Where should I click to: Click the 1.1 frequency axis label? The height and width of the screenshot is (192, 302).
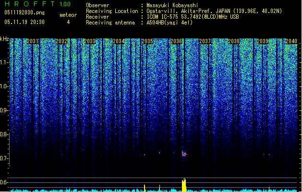[x=4, y=62]
